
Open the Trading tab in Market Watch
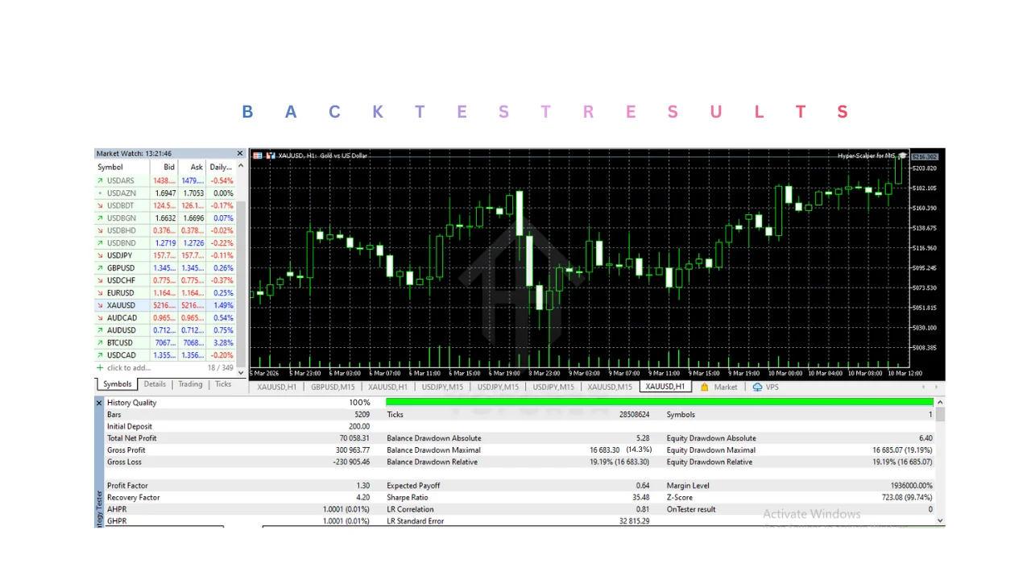point(190,385)
